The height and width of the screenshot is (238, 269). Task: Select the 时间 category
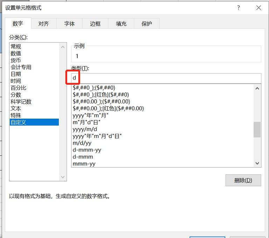(x=34, y=81)
